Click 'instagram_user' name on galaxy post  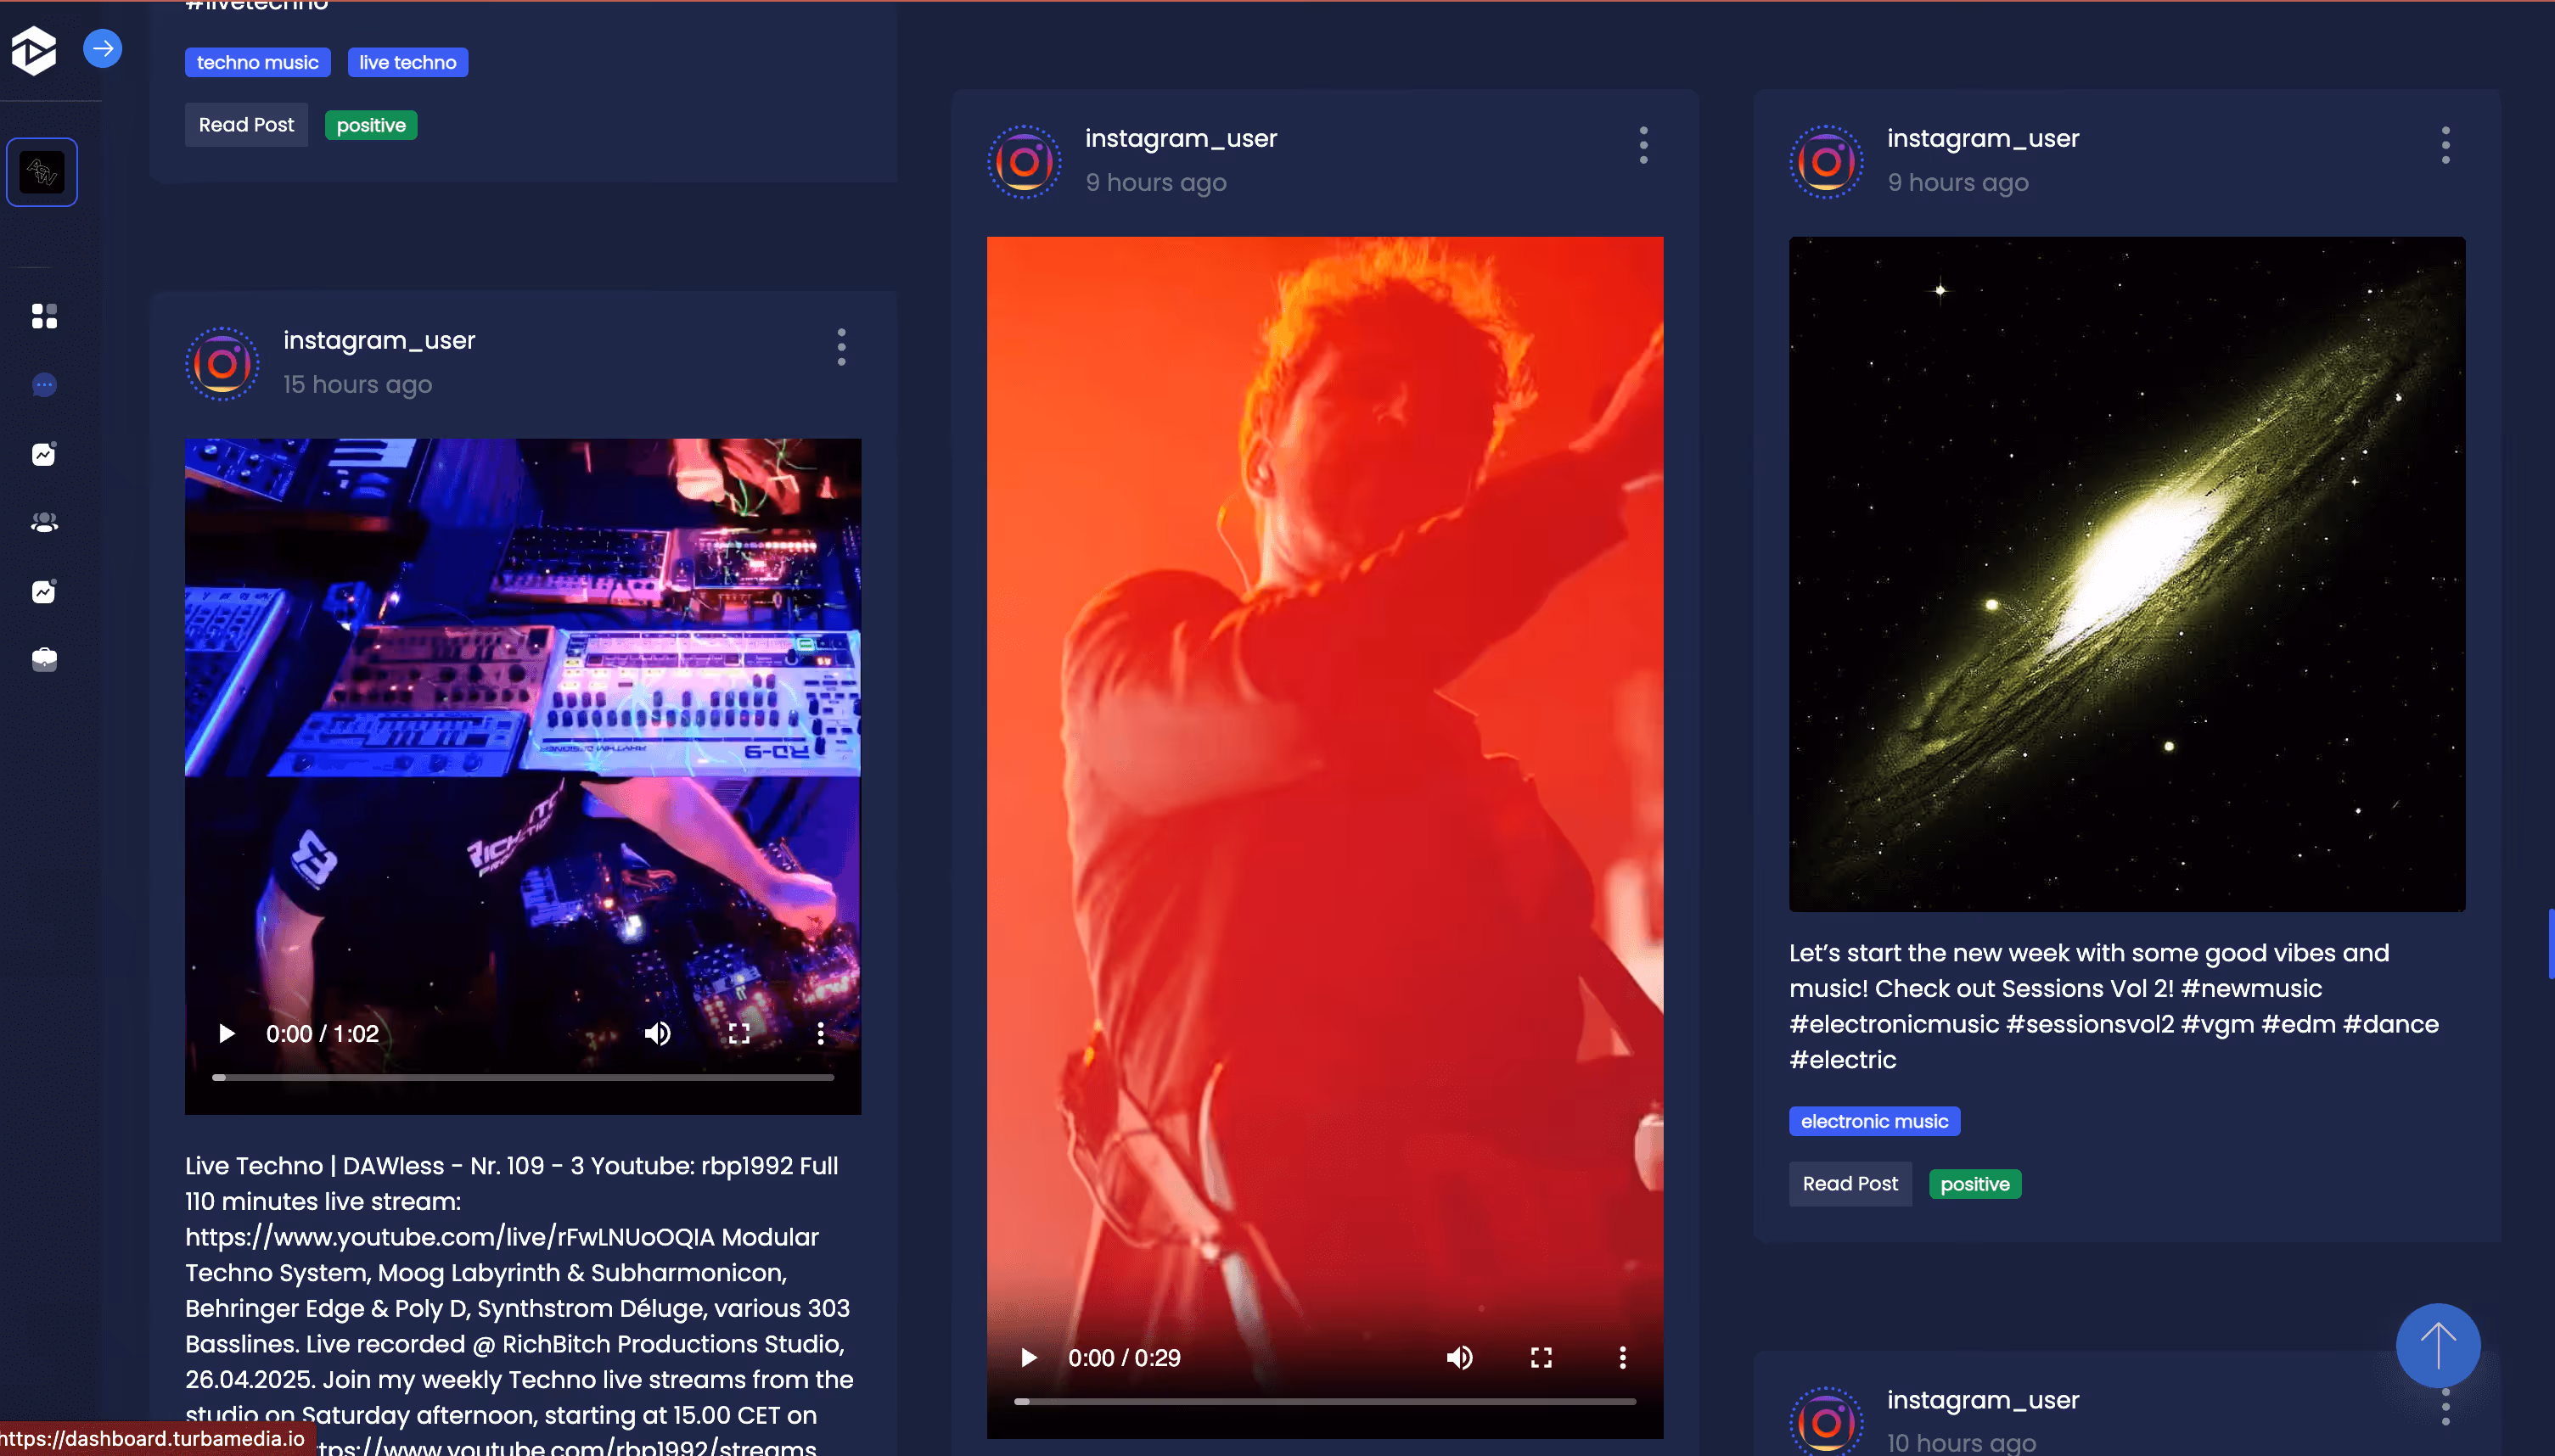[1983, 138]
